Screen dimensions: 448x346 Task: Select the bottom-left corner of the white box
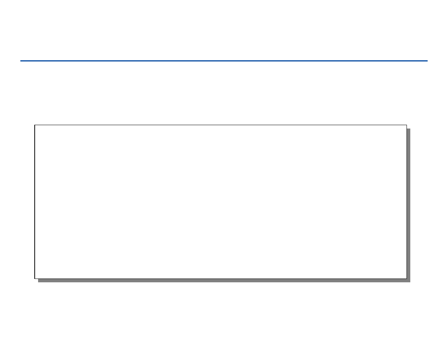(x=35, y=279)
